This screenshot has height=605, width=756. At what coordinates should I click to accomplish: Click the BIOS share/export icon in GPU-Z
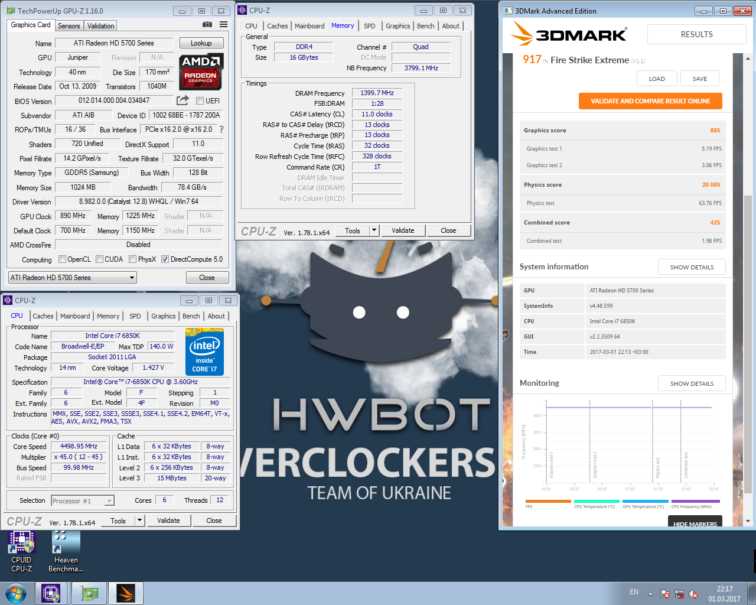183,100
